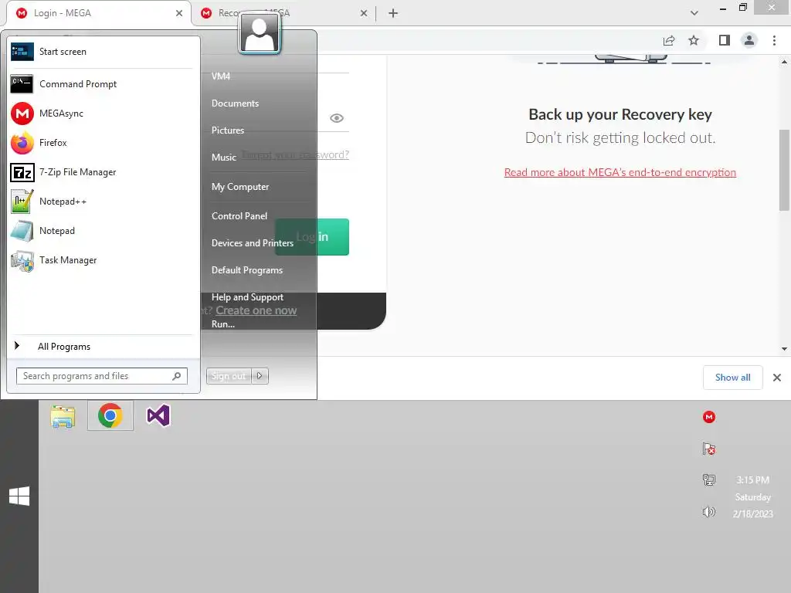The height and width of the screenshot is (593, 791).
Task: Toggle Chrome side panel
Action: [x=725, y=40]
